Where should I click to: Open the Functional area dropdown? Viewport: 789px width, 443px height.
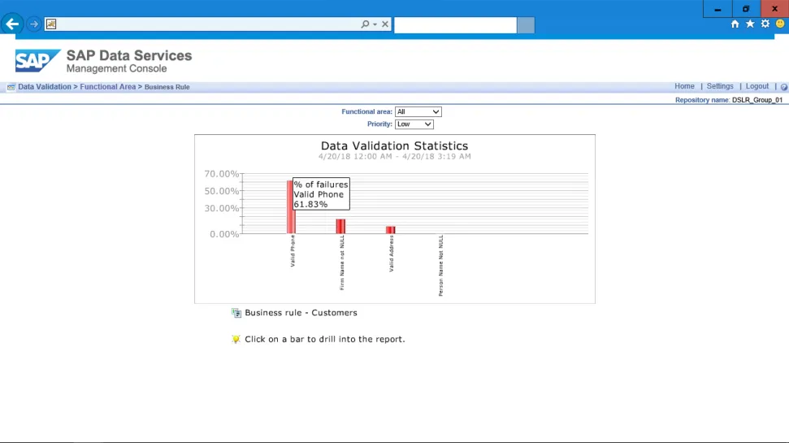click(418, 111)
